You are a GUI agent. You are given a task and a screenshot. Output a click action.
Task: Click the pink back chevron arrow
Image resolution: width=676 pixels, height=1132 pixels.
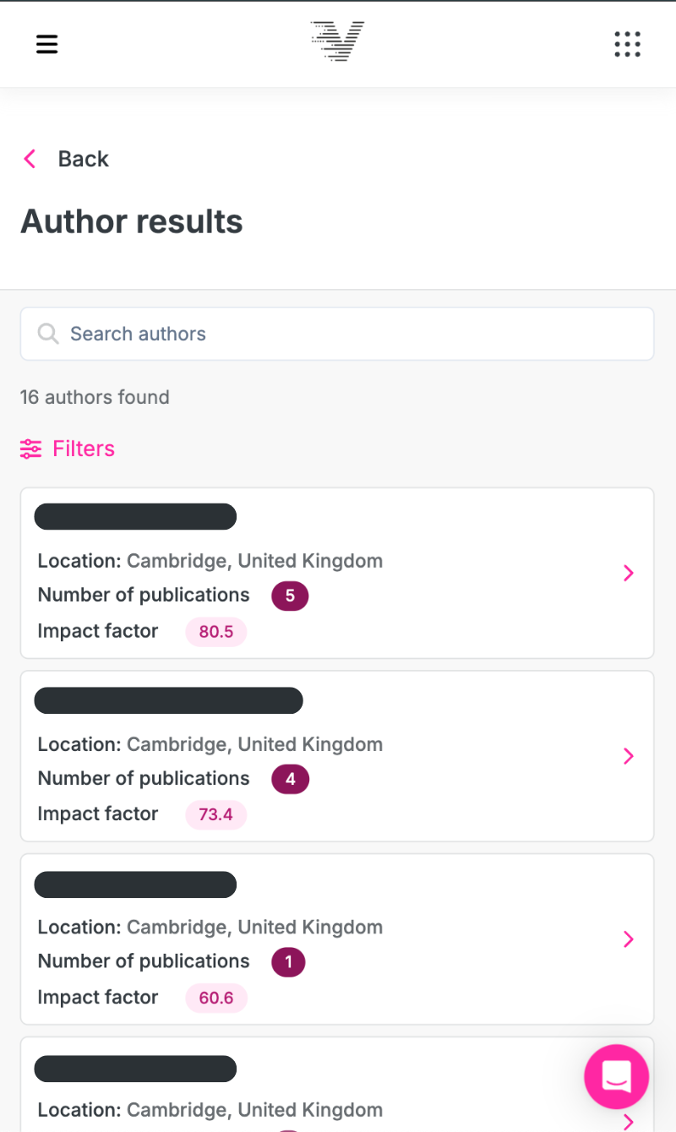[x=30, y=159]
